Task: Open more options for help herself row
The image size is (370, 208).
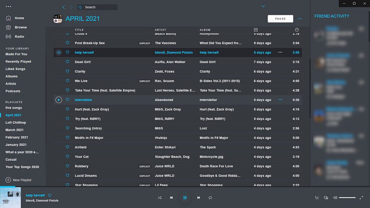Action: pyautogui.click(x=280, y=52)
